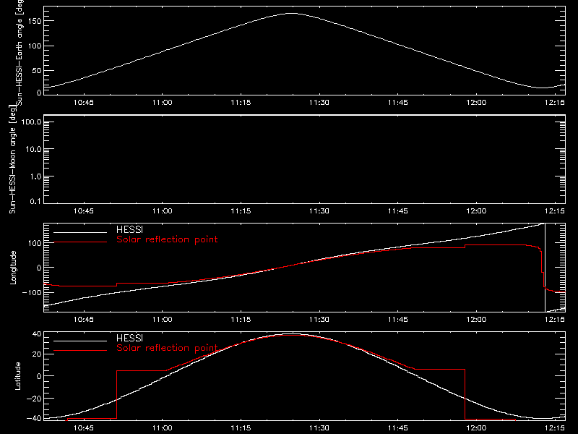Image resolution: width=578 pixels, height=434 pixels.
Task: Click the 100 tick on Earth angle axis
Action: 35,46
